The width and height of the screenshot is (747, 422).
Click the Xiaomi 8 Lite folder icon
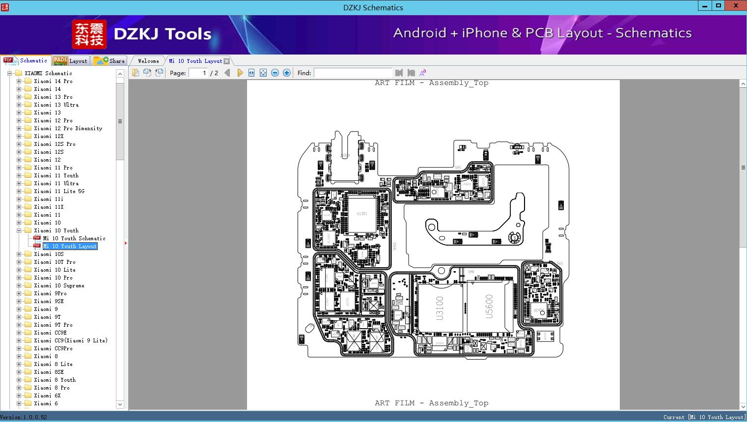28,364
